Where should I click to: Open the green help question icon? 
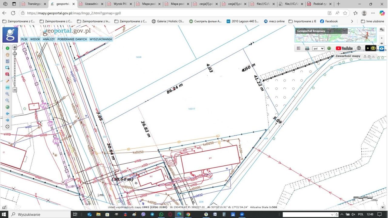329,48
